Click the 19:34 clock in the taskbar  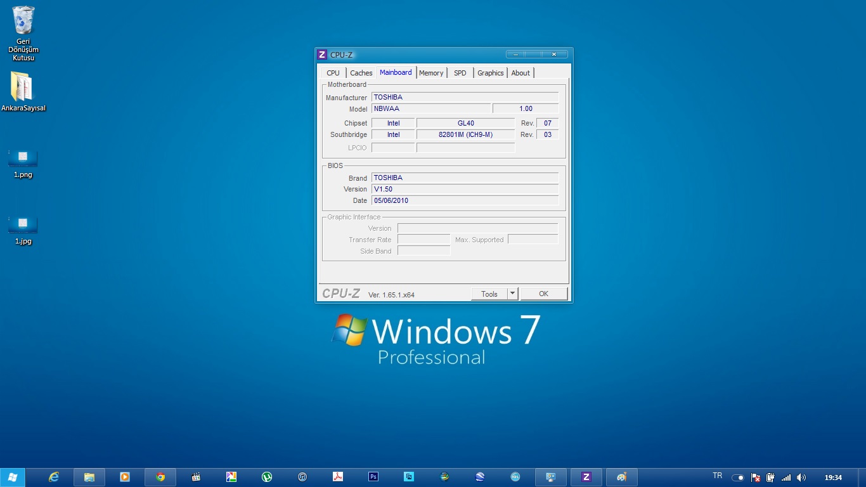833,477
